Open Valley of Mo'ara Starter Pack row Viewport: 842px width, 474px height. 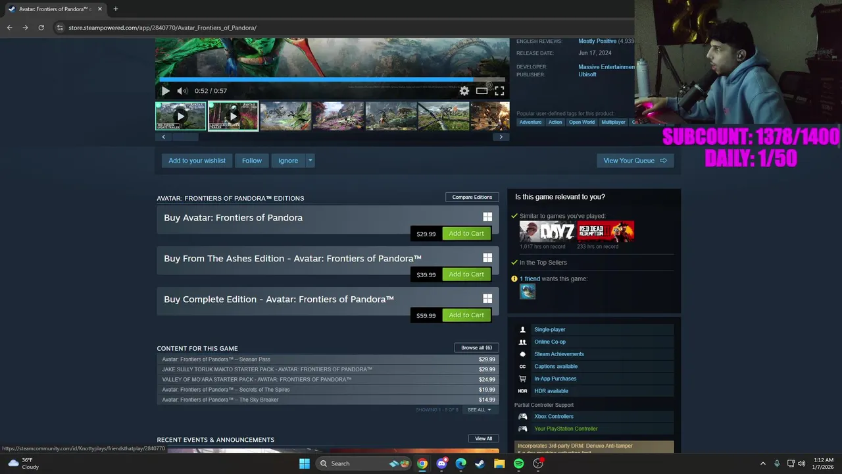click(328, 379)
